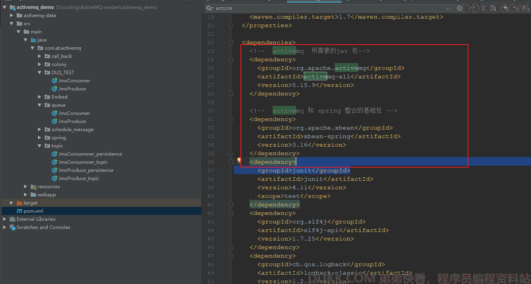
Task: Collapse the java folder arrow
Action: pos(26,40)
